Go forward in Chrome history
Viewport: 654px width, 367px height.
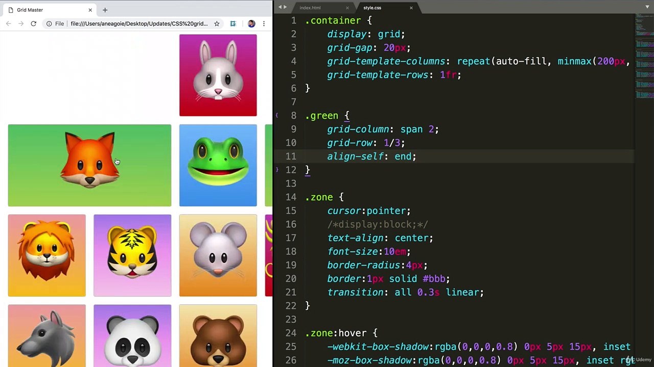point(21,23)
